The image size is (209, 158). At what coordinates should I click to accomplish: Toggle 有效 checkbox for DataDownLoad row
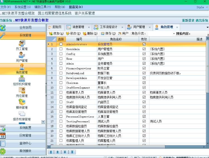(144, 73)
